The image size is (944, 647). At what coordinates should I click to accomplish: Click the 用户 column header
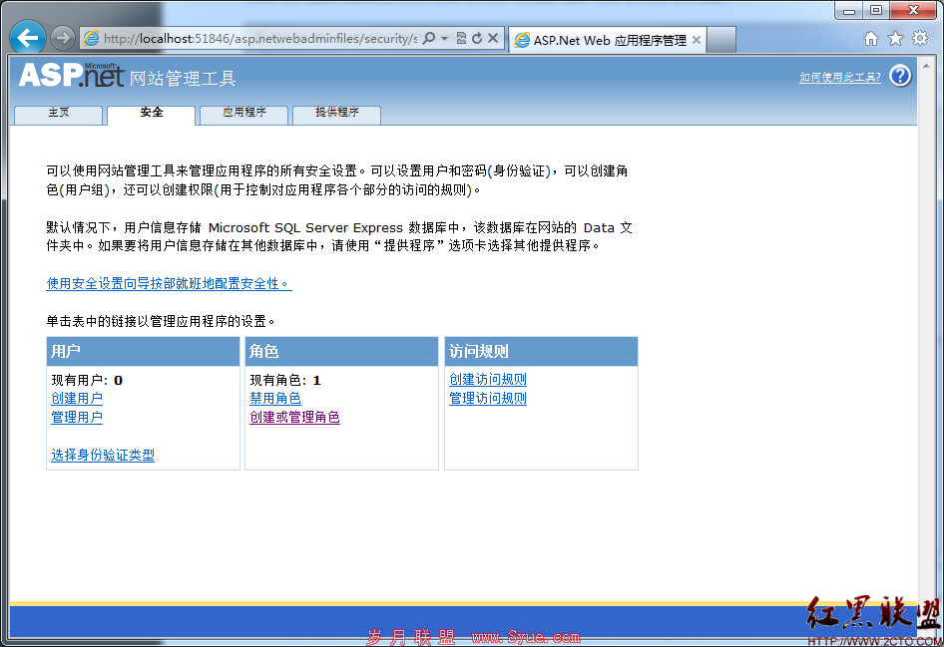coord(144,352)
